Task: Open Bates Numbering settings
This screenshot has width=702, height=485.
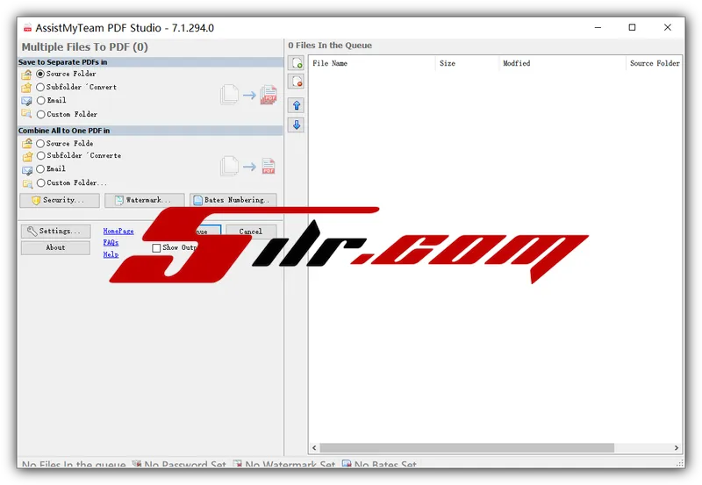Action: (x=233, y=200)
